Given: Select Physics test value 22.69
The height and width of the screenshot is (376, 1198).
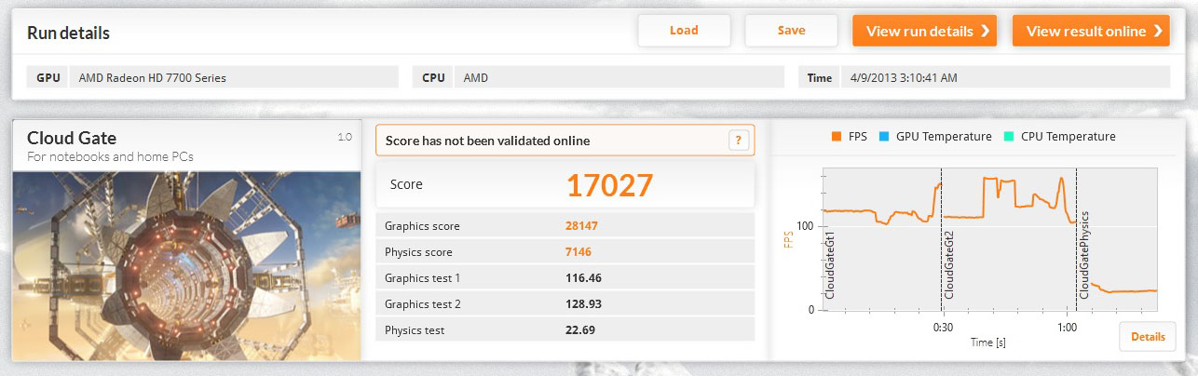Looking at the screenshot, I should click(x=580, y=330).
